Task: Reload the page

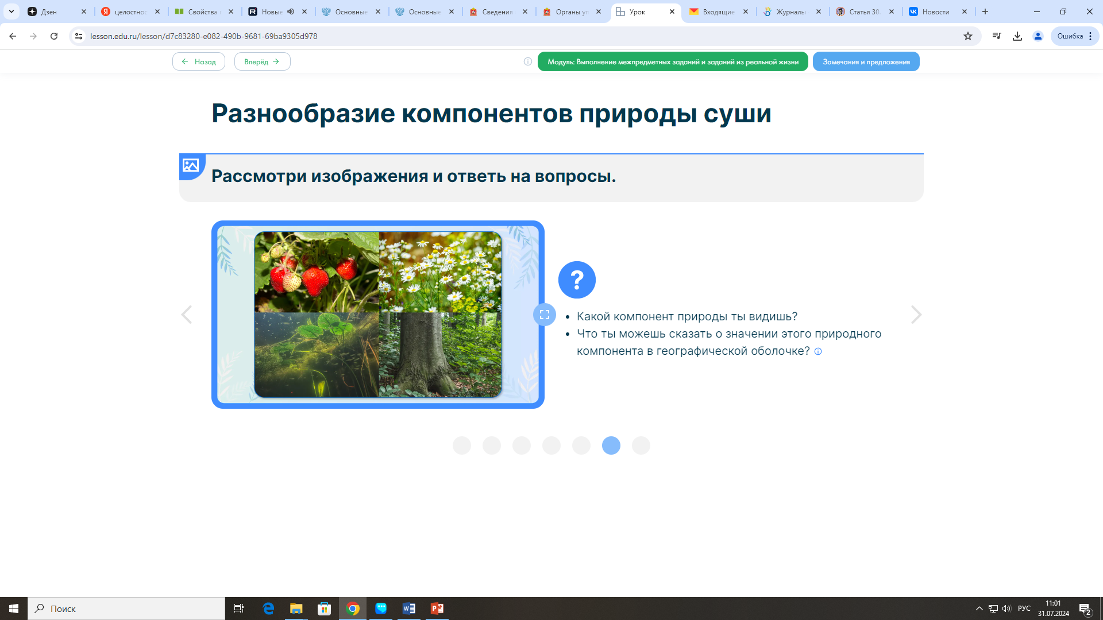Action: click(54, 36)
